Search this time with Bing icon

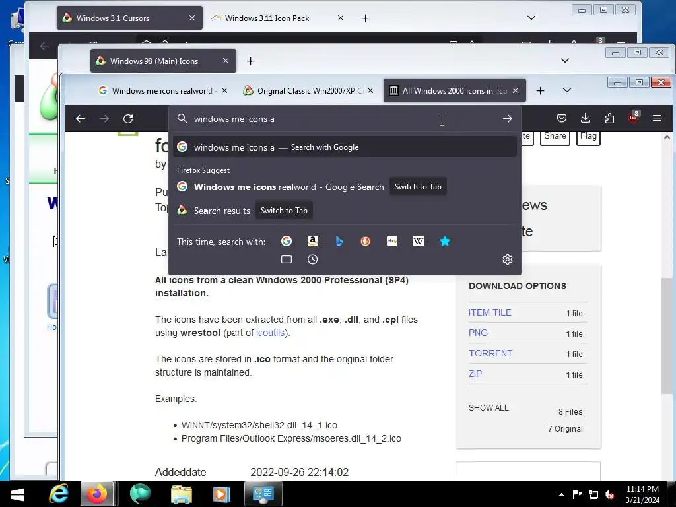point(339,242)
